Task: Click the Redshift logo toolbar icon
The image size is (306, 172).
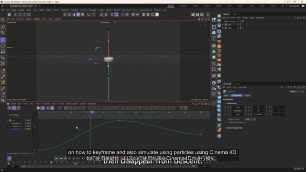Action: click(x=157, y=15)
